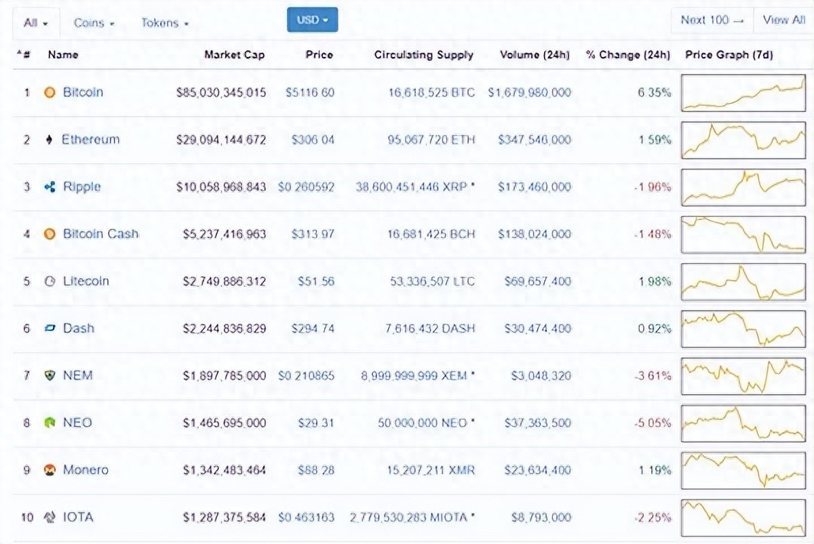
Task: Open NEM 7d price graph
Action: pos(743,376)
